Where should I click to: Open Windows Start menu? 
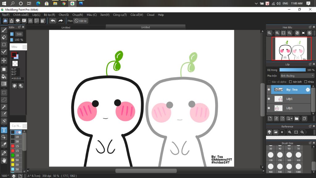pyautogui.click(x=4, y=3)
